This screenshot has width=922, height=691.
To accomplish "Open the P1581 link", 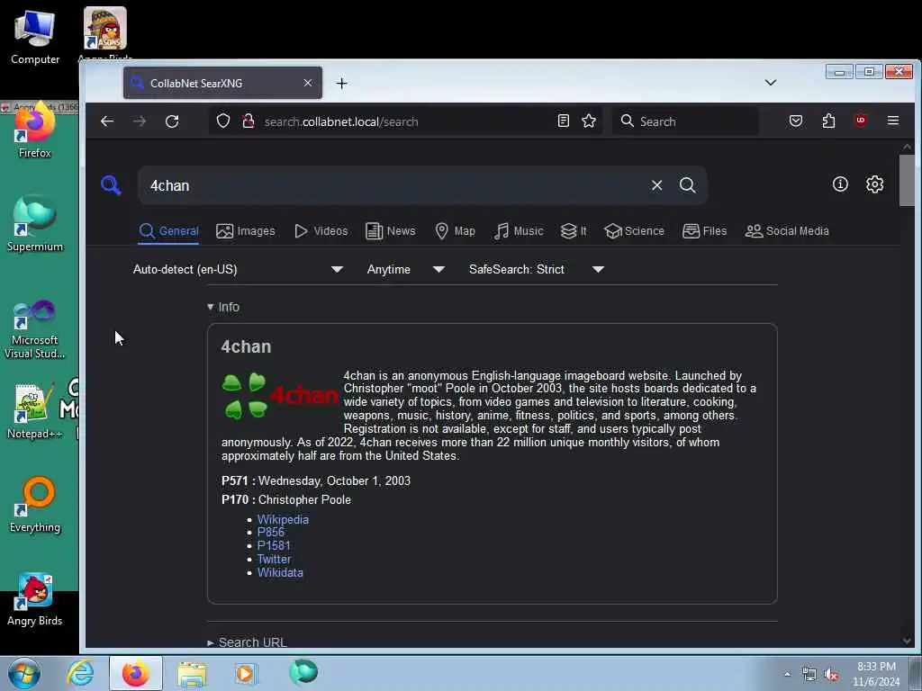I will coord(274,545).
